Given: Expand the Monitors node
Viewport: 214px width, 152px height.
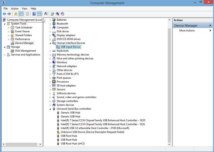Looking at the screenshot, I should click(50, 63).
